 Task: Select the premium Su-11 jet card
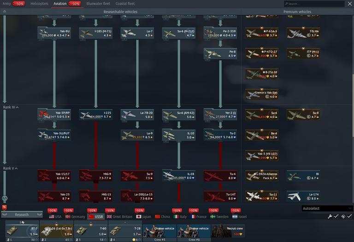(262, 196)
